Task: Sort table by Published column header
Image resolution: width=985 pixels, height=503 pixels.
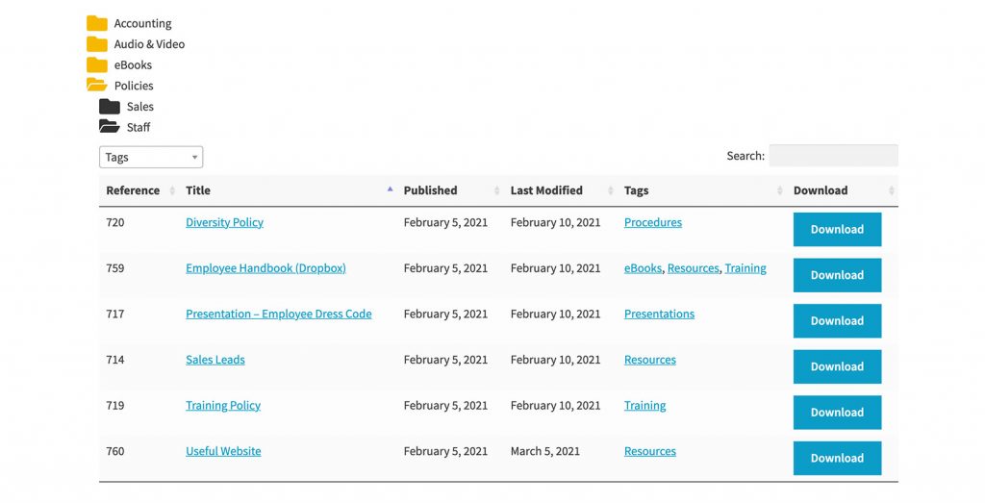Action: point(430,190)
